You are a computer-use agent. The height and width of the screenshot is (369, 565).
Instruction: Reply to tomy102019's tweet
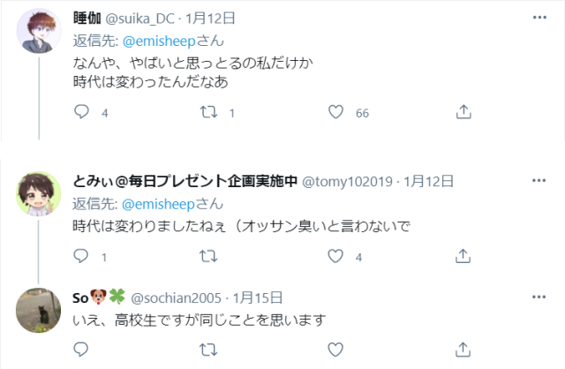point(82,257)
